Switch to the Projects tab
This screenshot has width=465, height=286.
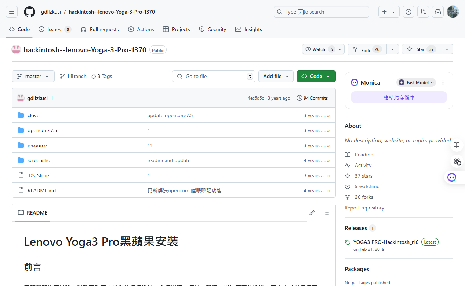[x=177, y=29]
